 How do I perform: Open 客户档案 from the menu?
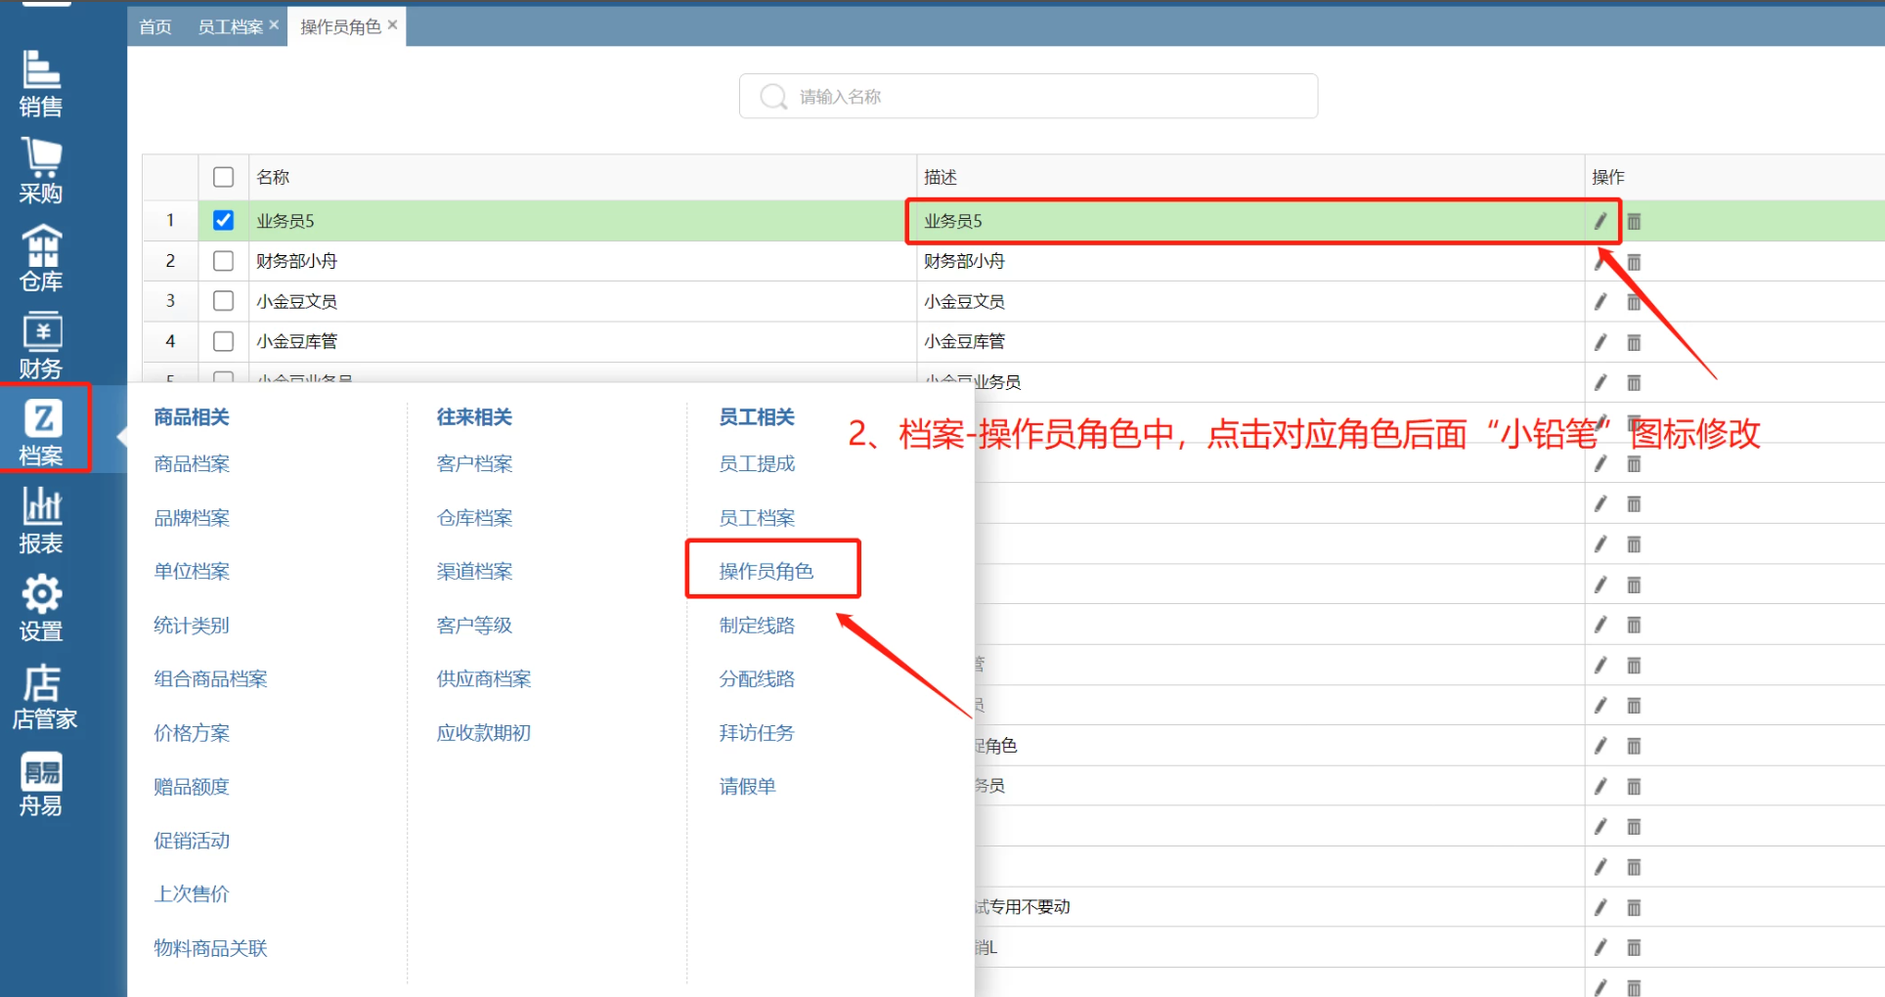[x=474, y=463]
